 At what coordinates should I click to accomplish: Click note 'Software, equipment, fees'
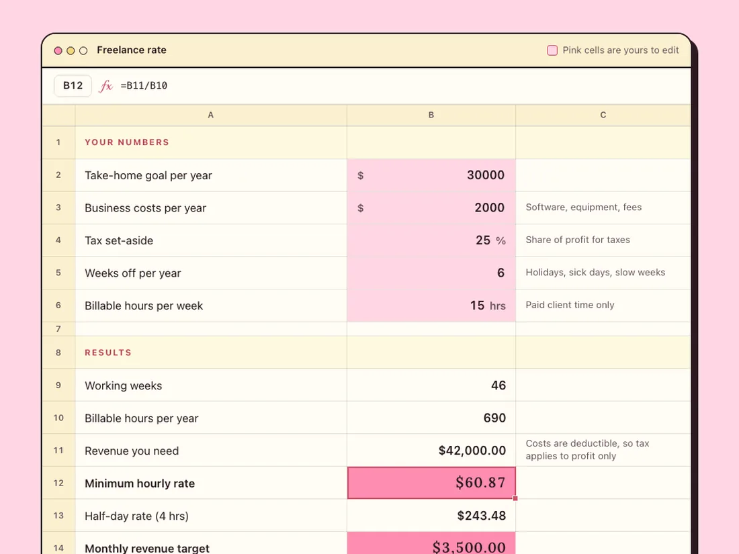583,207
